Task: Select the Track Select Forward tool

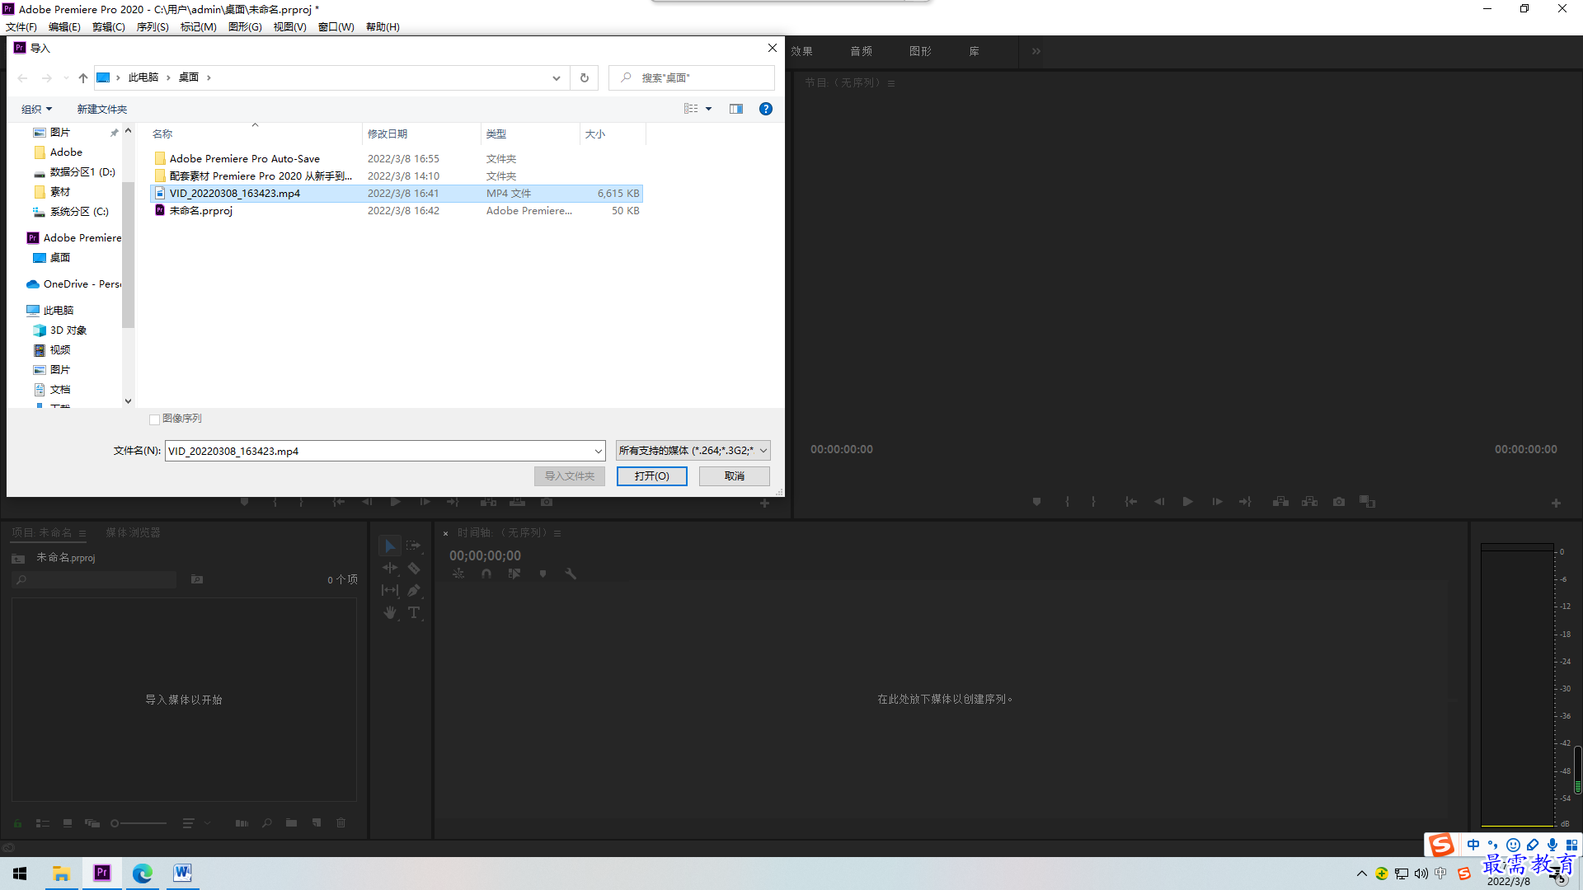Action: point(413,546)
